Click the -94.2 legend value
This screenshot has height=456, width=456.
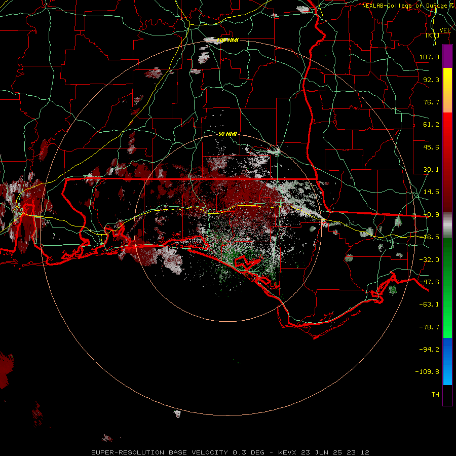(x=429, y=349)
